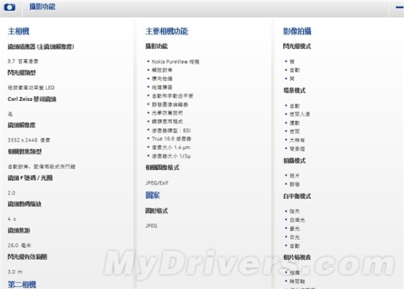
Task: Click the 場景模式 subheading
Action: pos(294,91)
